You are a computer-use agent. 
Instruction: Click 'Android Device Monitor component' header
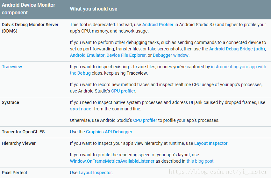(x=28, y=9)
